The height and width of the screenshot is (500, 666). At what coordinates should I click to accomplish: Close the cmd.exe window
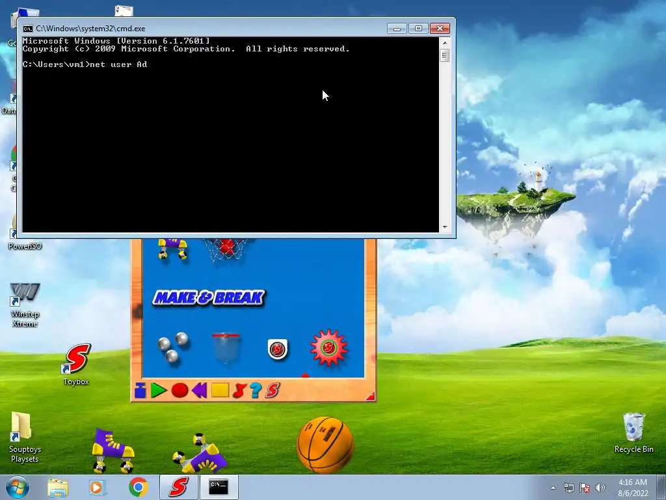click(440, 29)
